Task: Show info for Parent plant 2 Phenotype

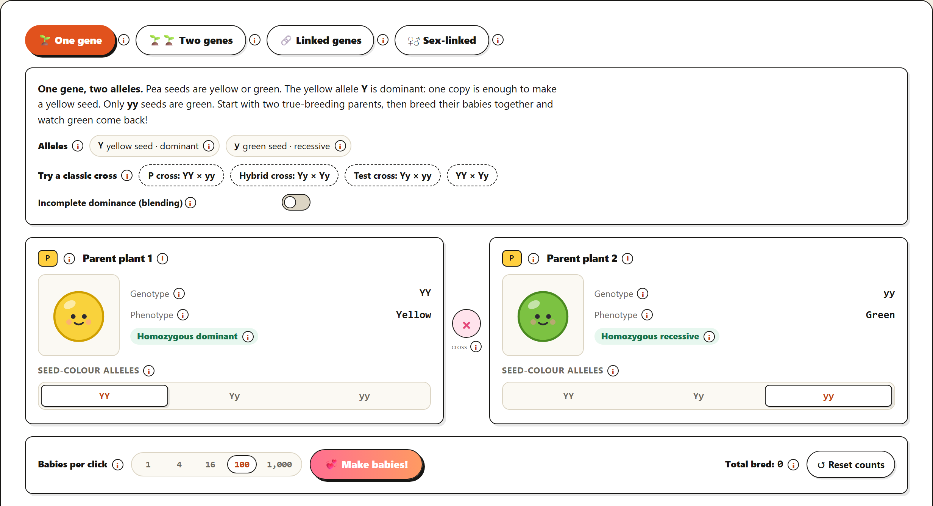Action: click(647, 315)
